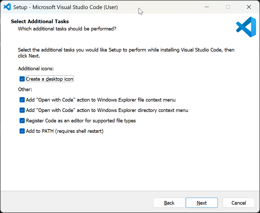The width and height of the screenshot is (260, 213).
Task: Click the 'Other:' group label
Action: click(25, 90)
